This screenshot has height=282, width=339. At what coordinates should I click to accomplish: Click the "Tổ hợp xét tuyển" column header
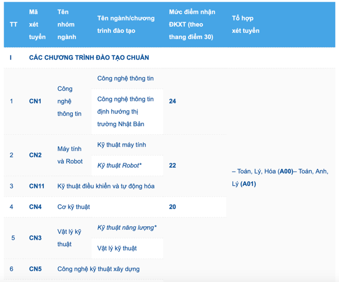(x=246, y=24)
